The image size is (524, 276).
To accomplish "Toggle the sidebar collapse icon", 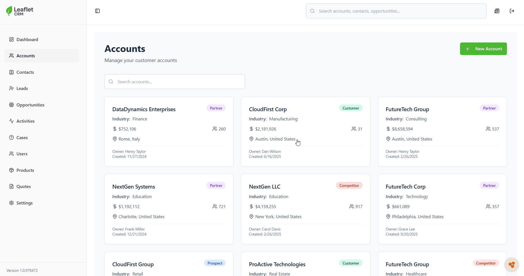I will 97,11.
